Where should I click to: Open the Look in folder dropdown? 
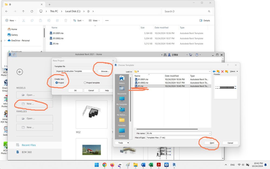point(210,71)
